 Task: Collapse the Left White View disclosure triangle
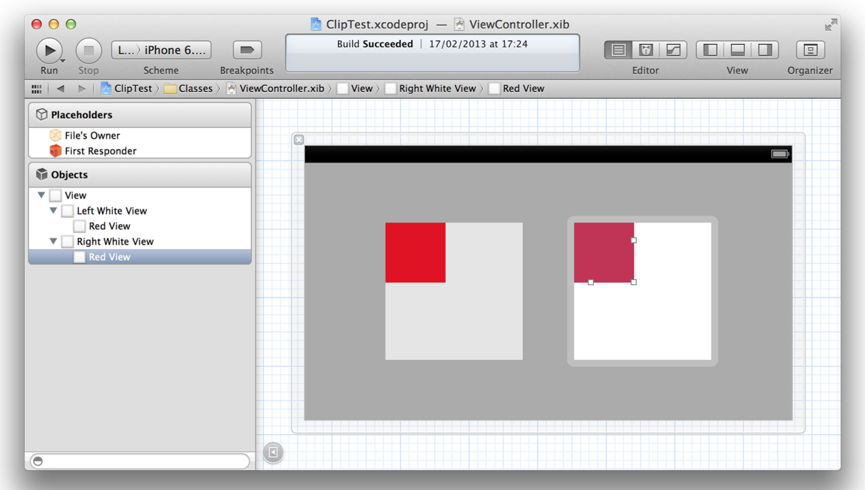tap(53, 211)
